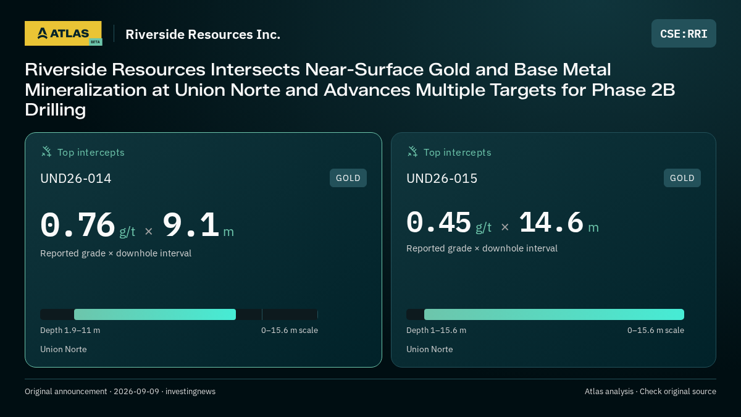Click the 'Original announcement' source line
The height and width of the screenshot is (417, 741).
(x=120, y=391)
